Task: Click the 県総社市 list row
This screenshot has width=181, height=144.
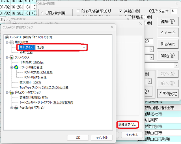Action: coord(160,114)
